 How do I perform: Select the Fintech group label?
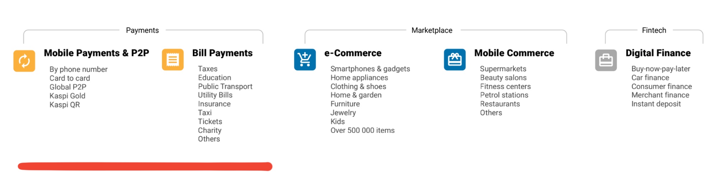click(654, 30)
